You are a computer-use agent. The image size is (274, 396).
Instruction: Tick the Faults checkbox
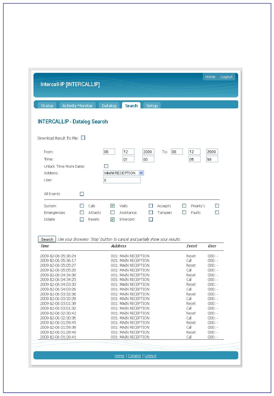click(217, 212)
